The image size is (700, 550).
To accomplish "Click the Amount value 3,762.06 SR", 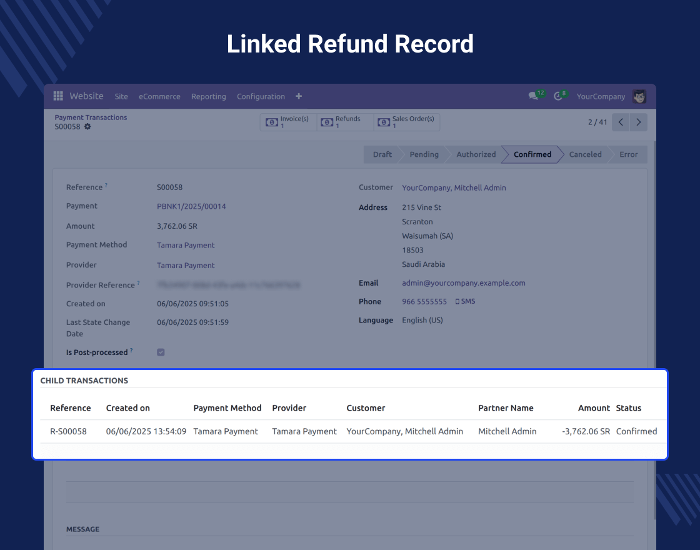I will coord(177,226).
